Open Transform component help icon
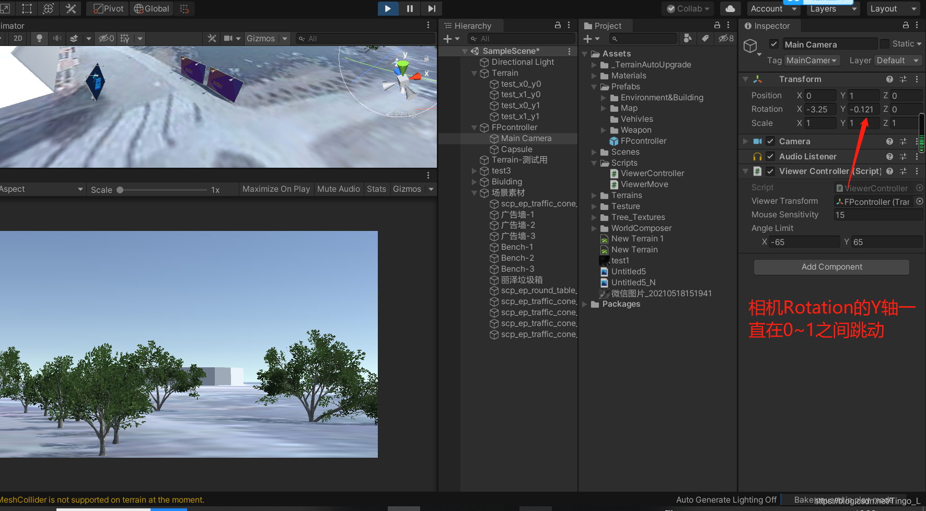The image size is (926, 511). tap(889, 79)
